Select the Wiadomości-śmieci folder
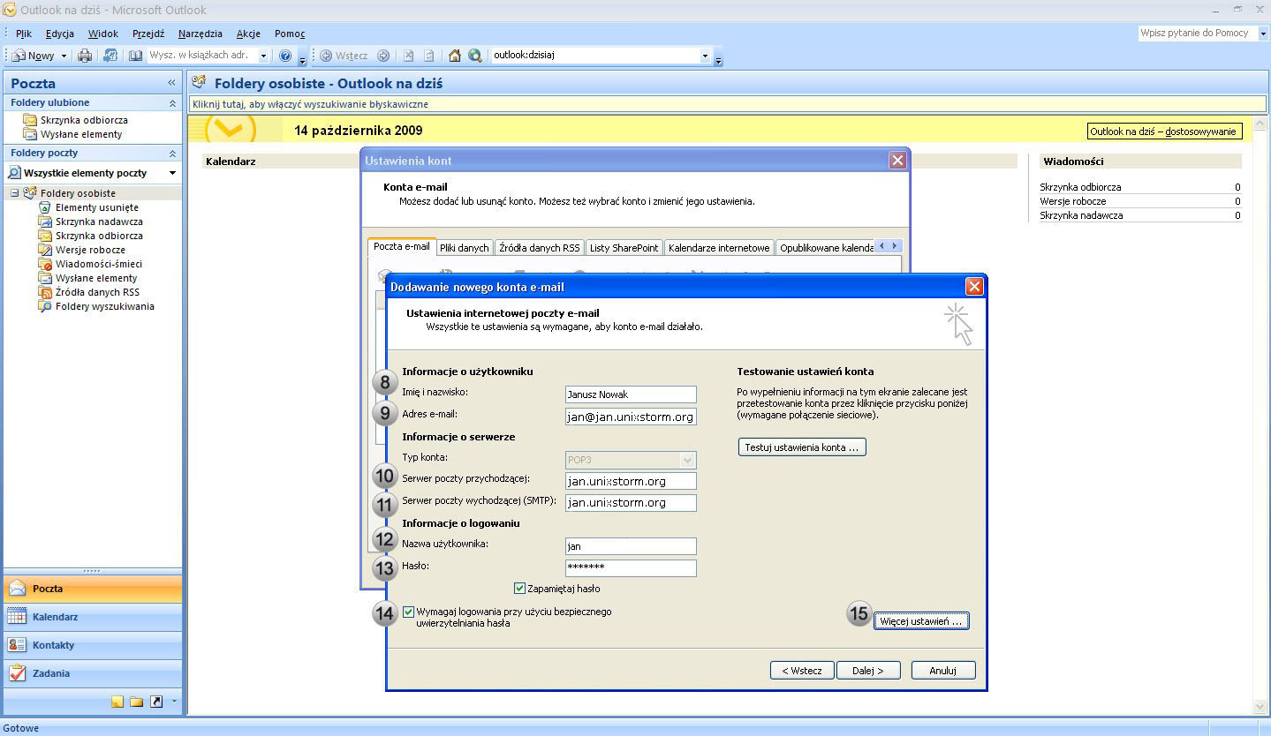Screen dimensions: 1271x736 coord(98,264)
